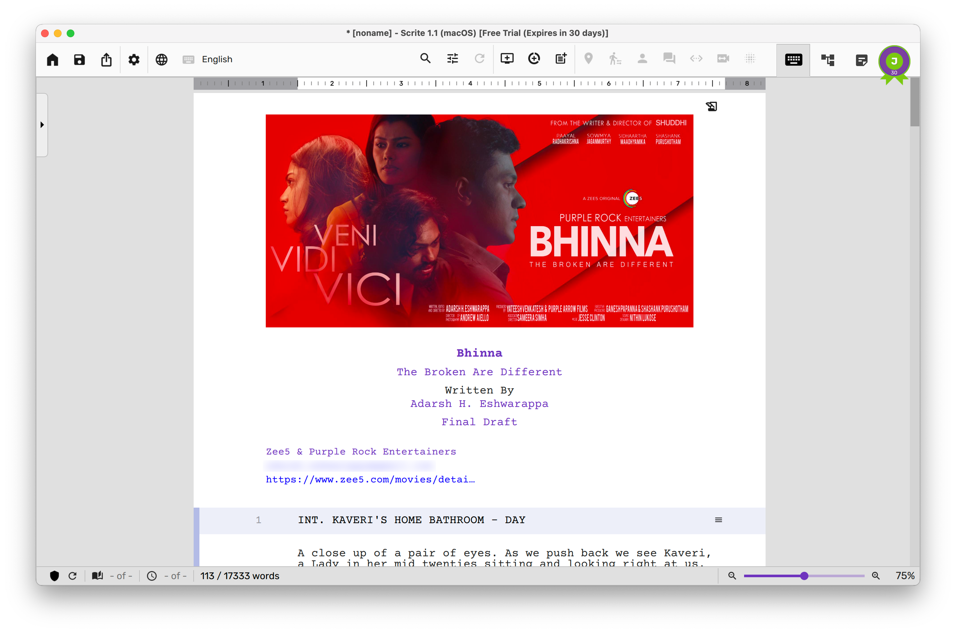The image size is (956, 633).
Task: Open the export/share icon
Action: coord(106,59)
